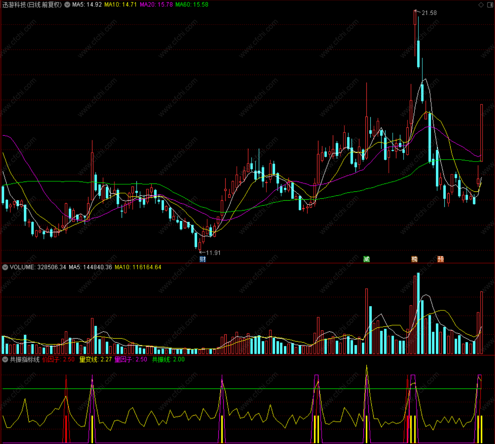
Task: Expand the VOLUME panel dropdown circle
Action: tap(5, 267)
